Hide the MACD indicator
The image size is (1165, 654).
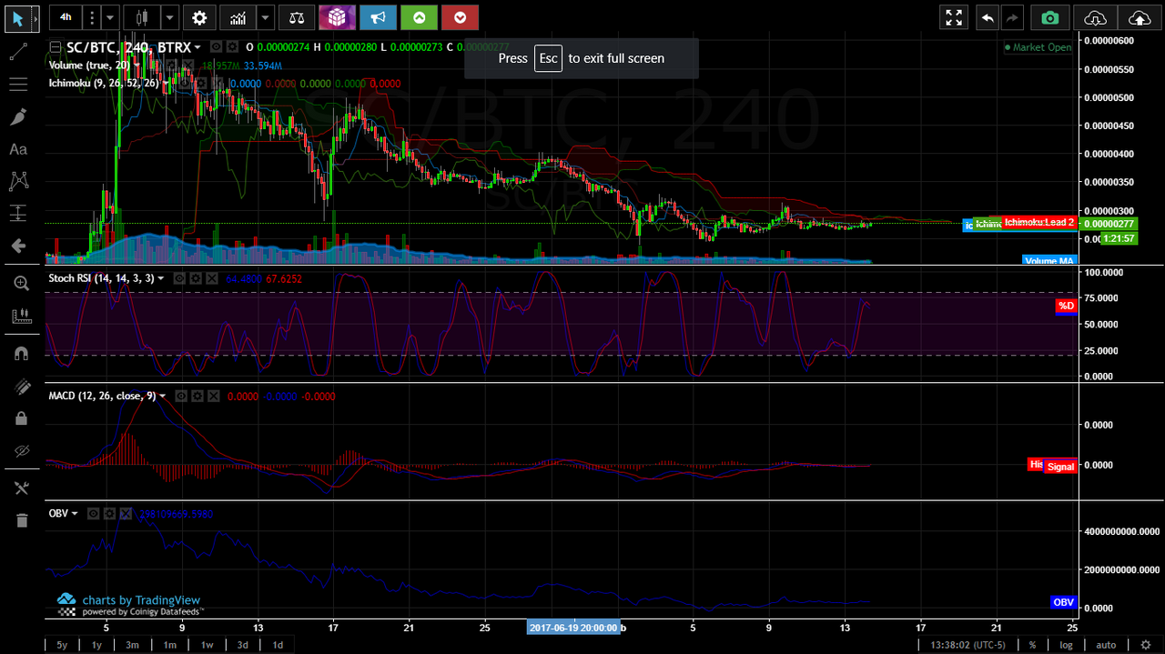[x=180, y=396]
